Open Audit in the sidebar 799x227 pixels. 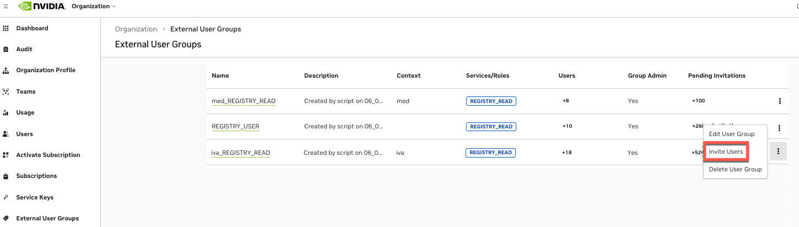24,49
